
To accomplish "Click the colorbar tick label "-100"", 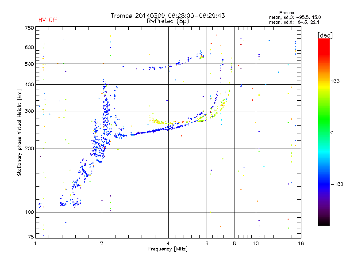I will coord(337,184).
